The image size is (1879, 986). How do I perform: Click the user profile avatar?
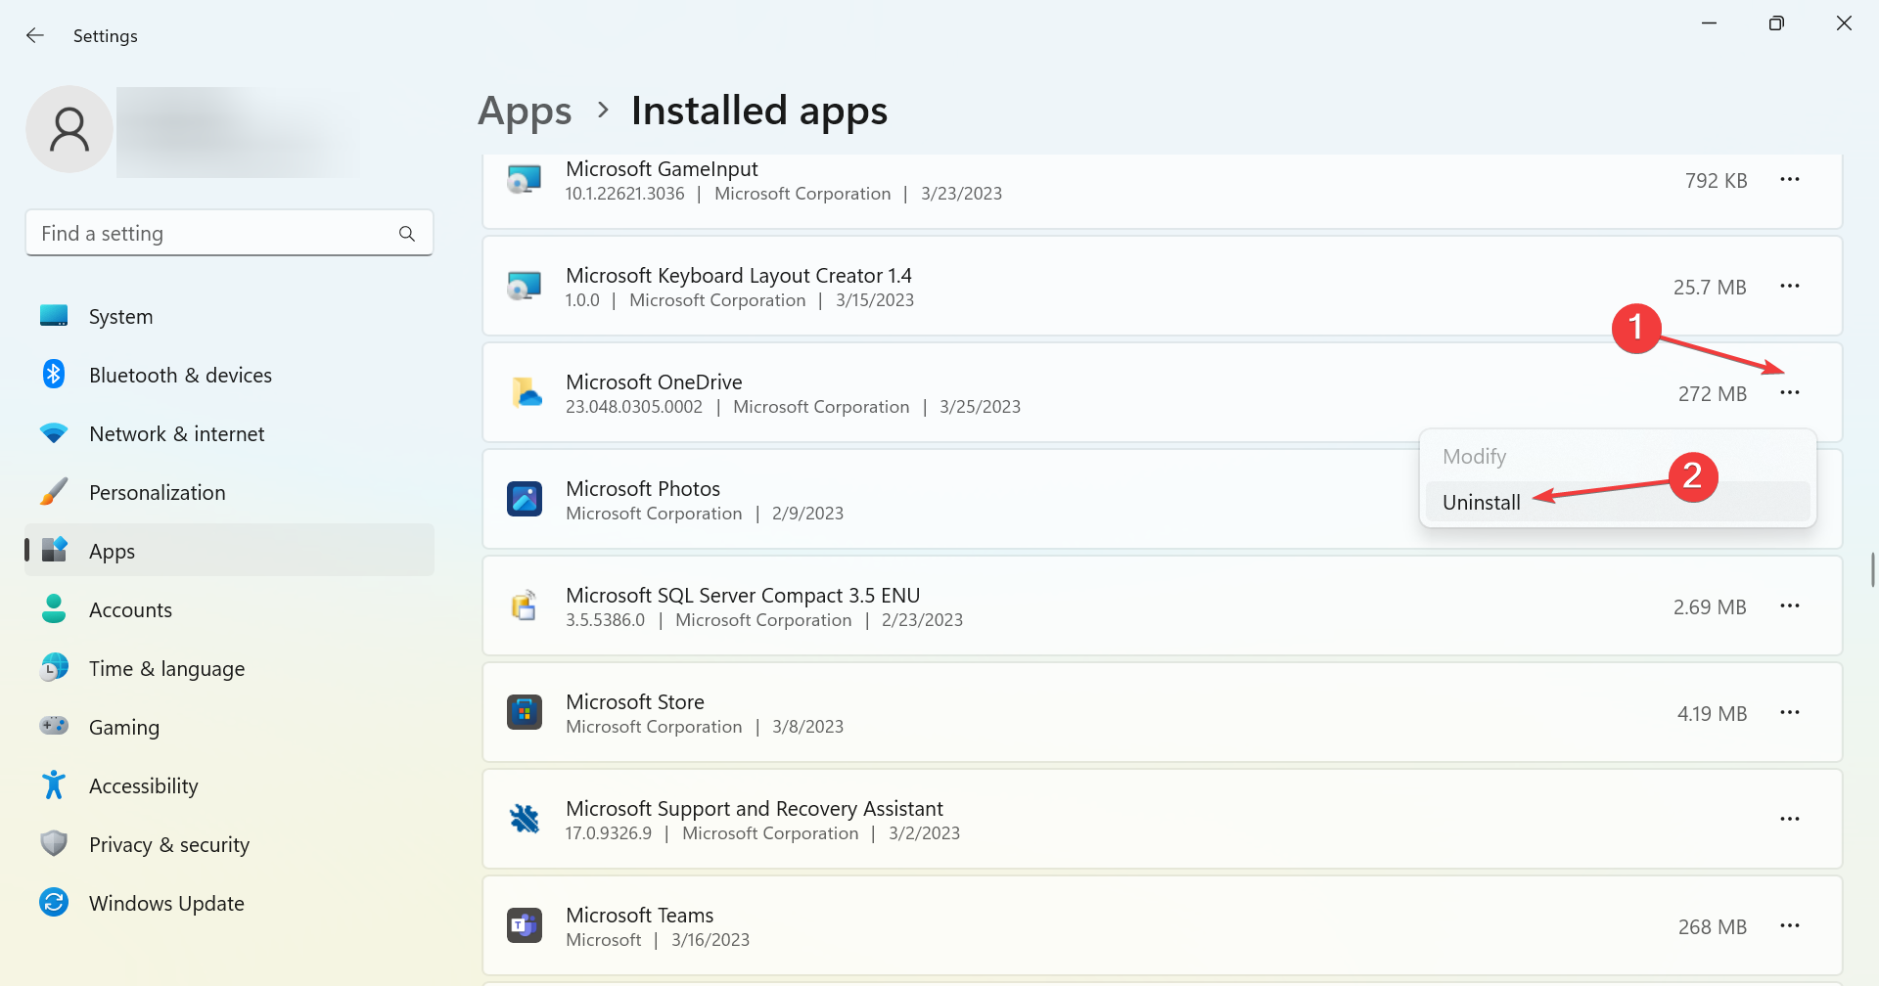[69, 129]
